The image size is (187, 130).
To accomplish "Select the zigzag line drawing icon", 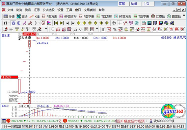I will pos(125,23).
